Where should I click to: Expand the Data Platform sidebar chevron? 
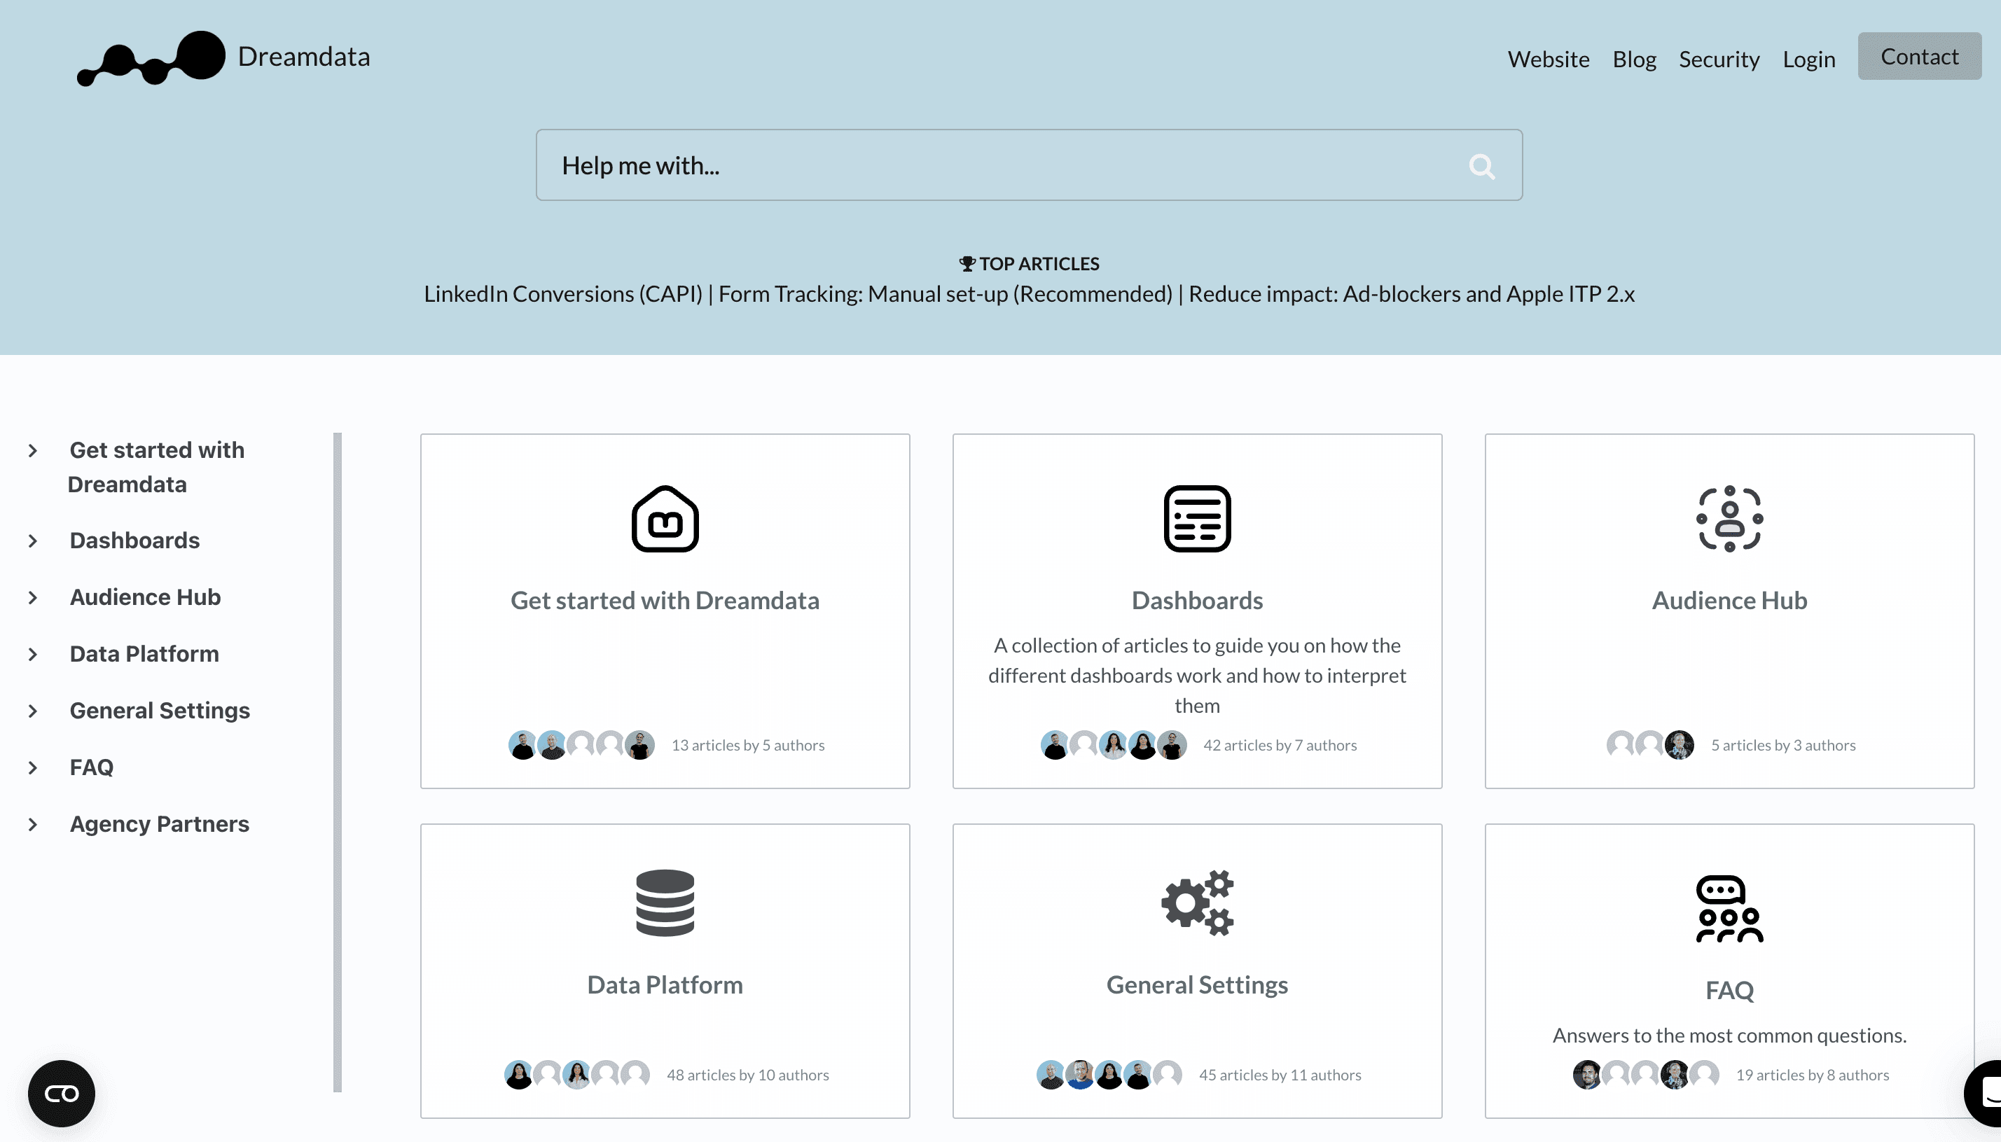pyautogui.click(x=33, y=654)
